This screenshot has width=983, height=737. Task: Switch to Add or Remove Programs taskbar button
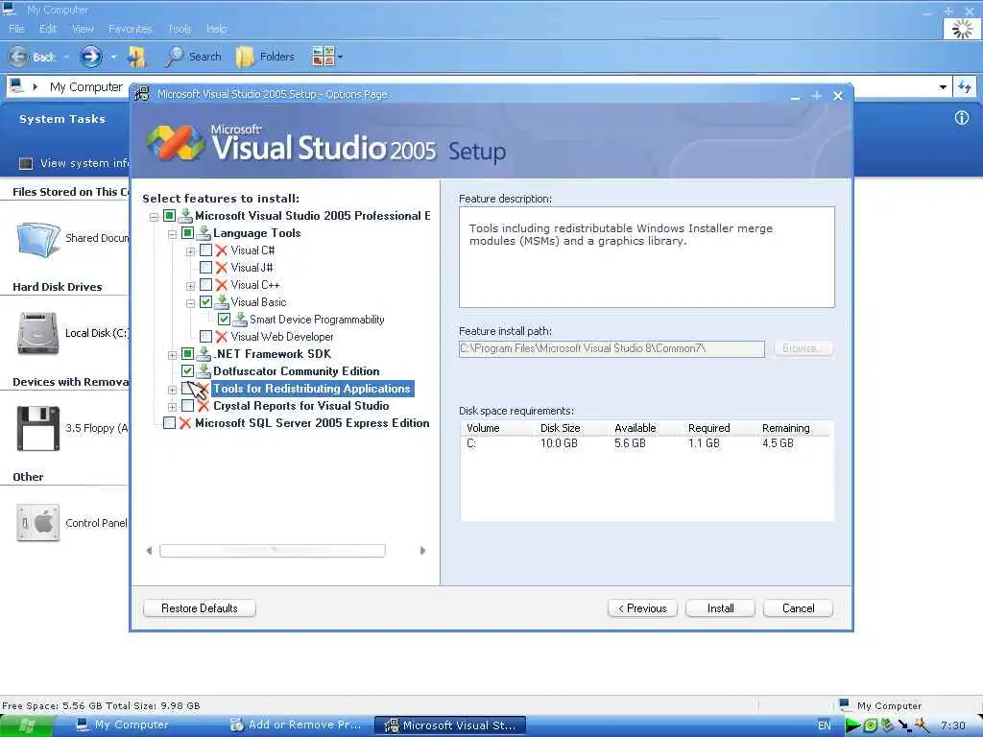[x=296, y=725]
